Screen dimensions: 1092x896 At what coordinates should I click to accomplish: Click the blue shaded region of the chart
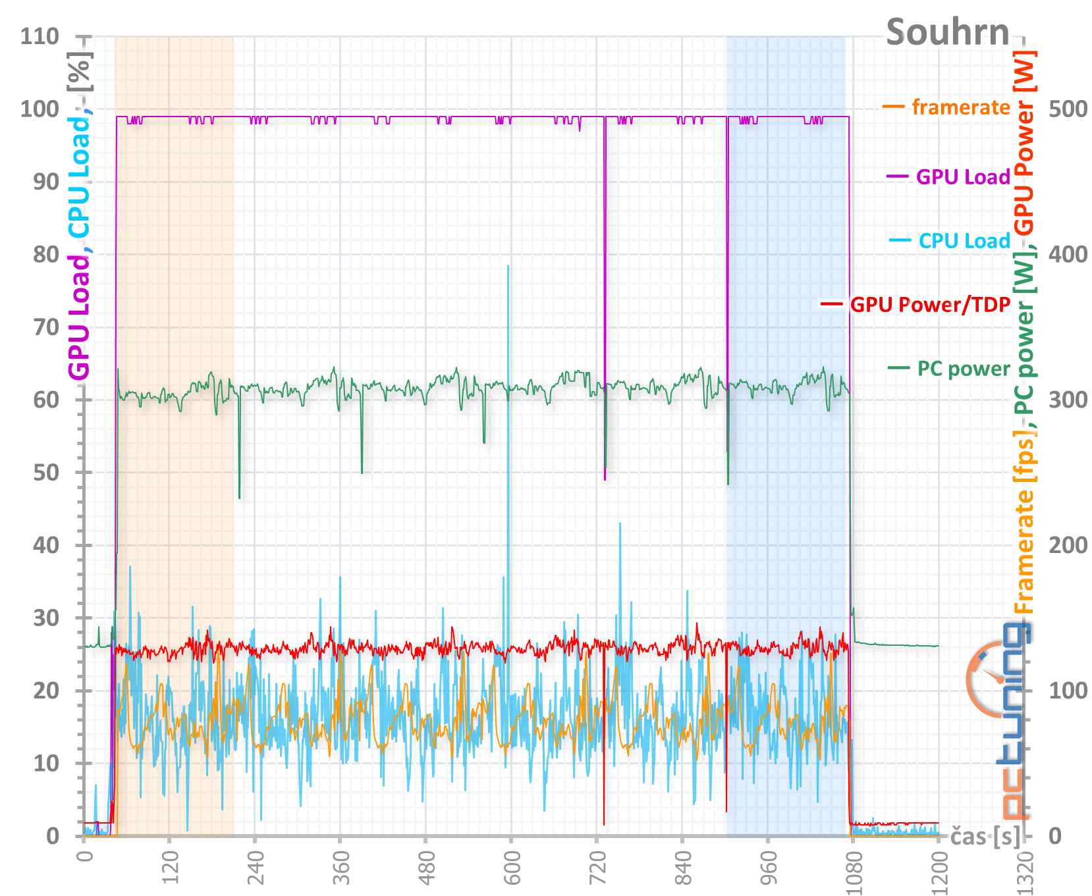tap(786, 436)
